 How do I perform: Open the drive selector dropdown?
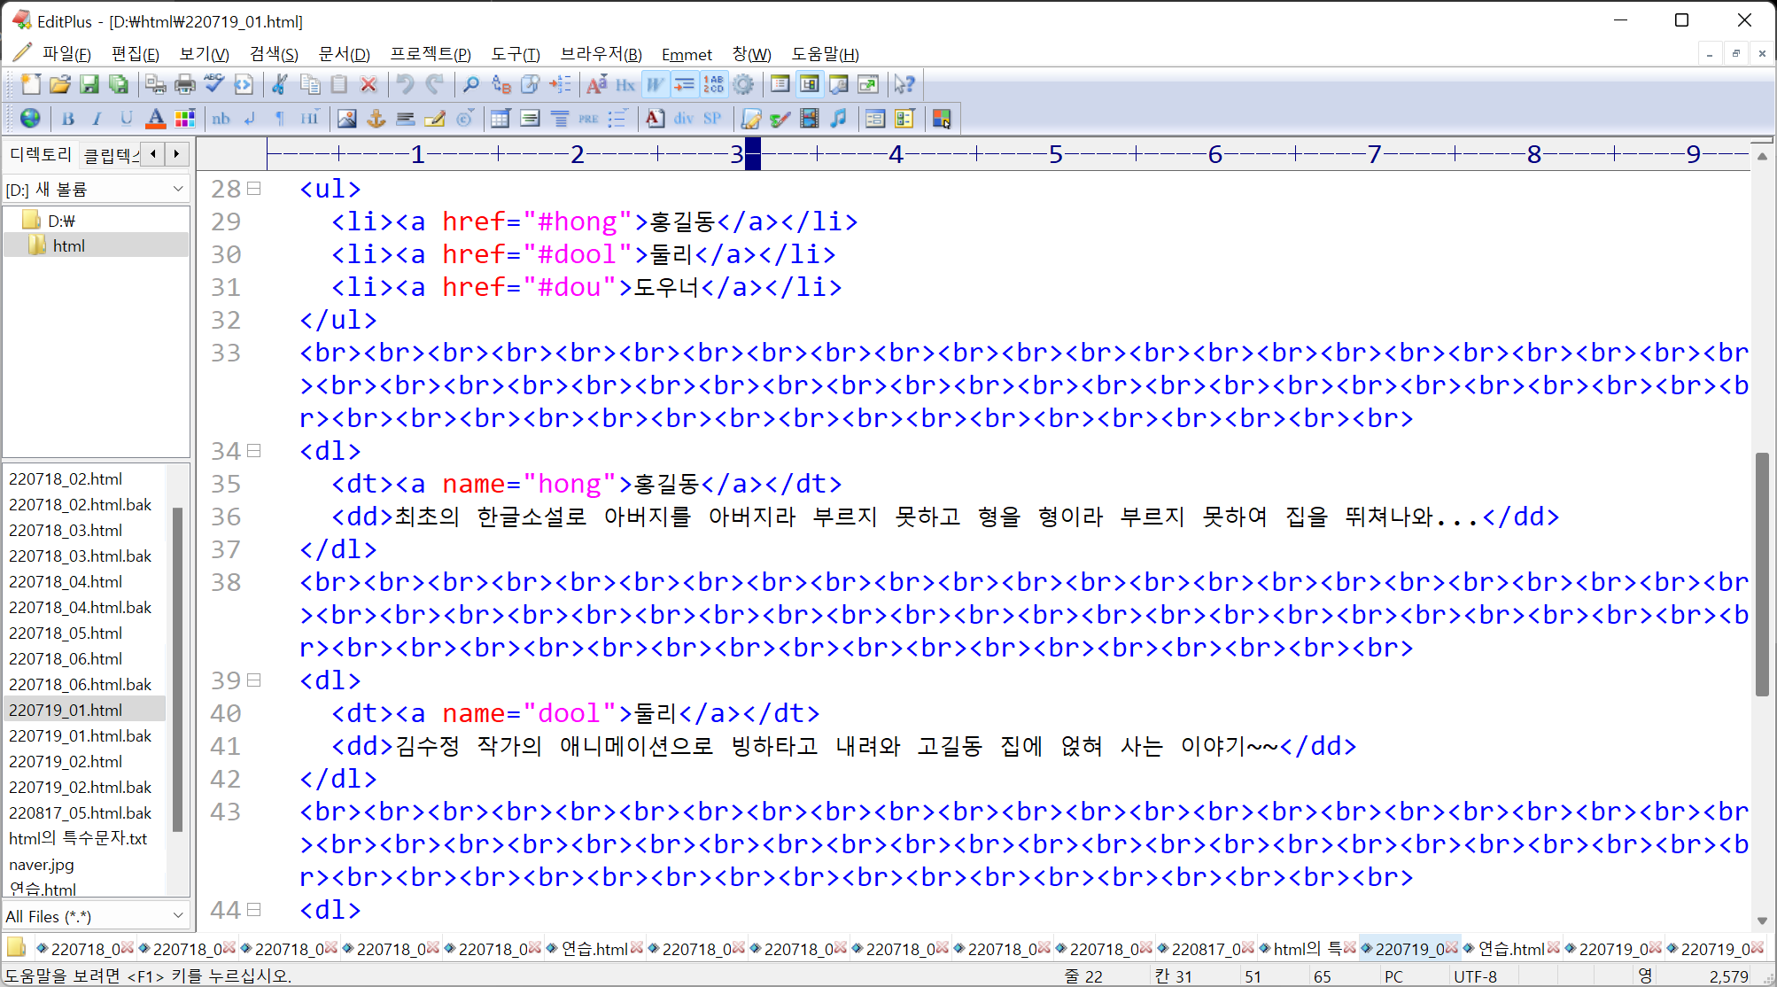(177, 189)
